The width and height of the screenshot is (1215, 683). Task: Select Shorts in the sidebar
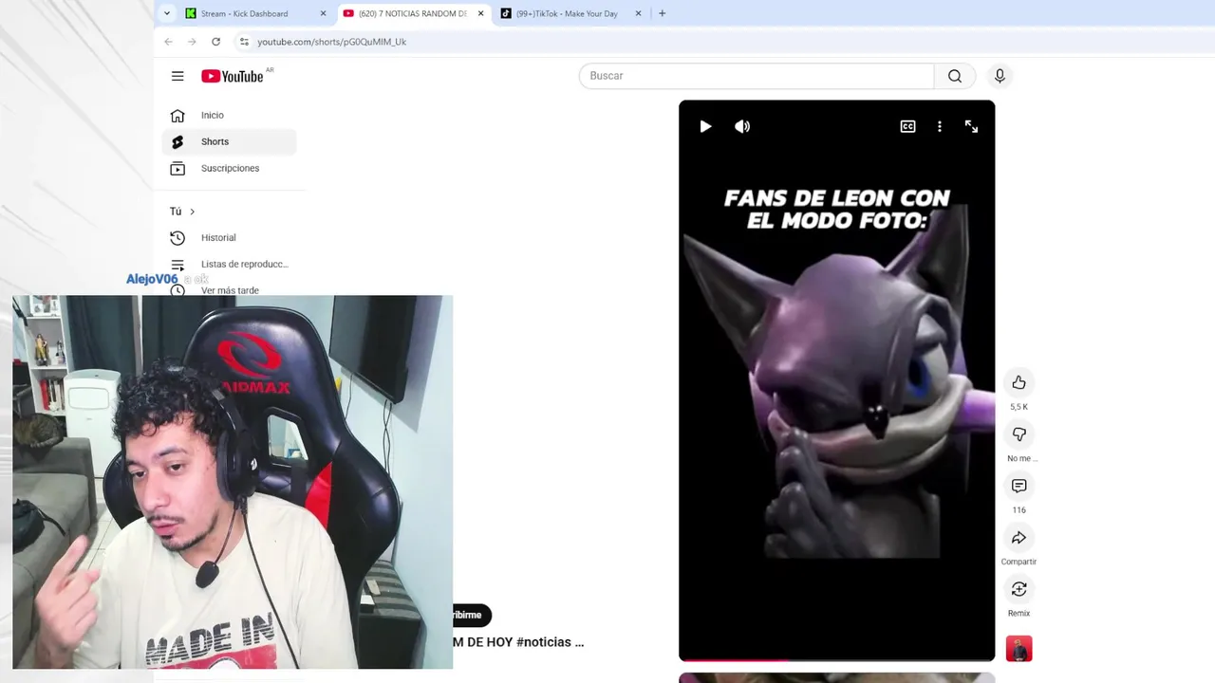tap(230, 141)
